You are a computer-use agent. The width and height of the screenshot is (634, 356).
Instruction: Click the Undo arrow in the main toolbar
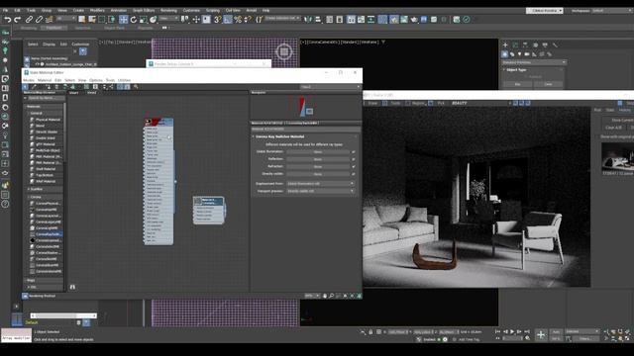click(x=7, y=20)
